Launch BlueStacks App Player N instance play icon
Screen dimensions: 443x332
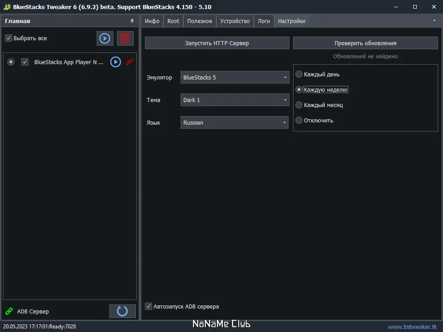click(116, 62)
